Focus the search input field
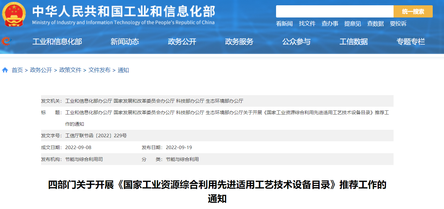444x209 pixels. coord(334,12)
